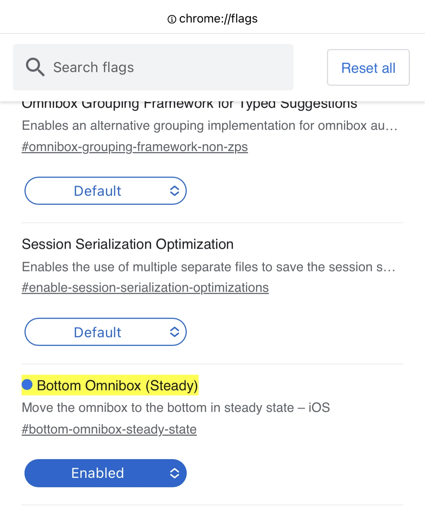Click chevron arrows on Omnibox Grouping dropdown
Screen dimensions: 425x515
point(174,191)
